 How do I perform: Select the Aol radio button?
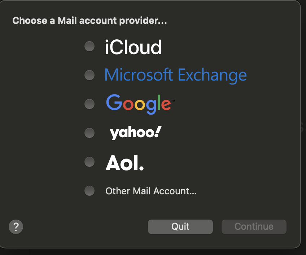tap(89, 161)
